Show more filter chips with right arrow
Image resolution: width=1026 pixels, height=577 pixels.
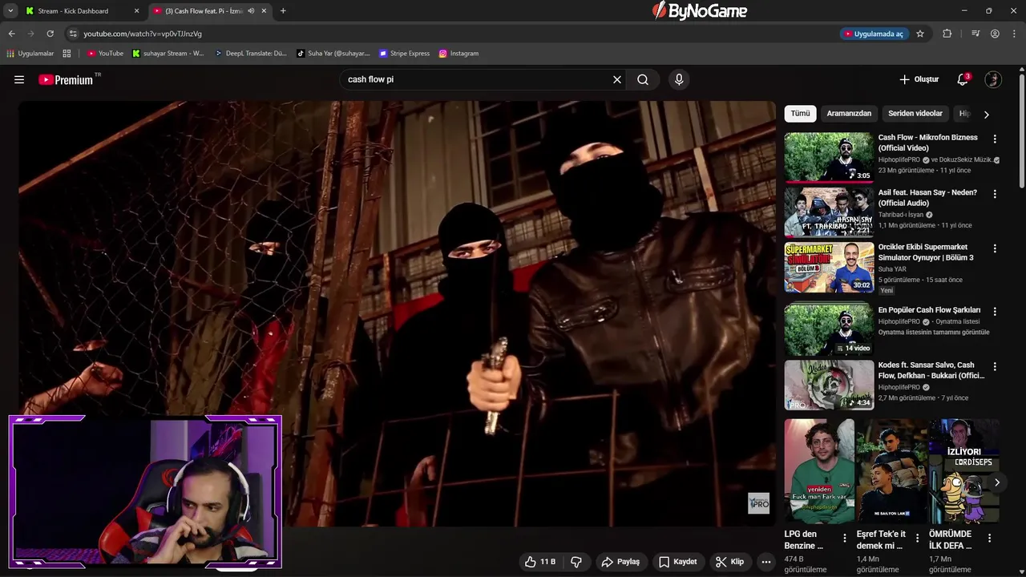click(986, 114)
